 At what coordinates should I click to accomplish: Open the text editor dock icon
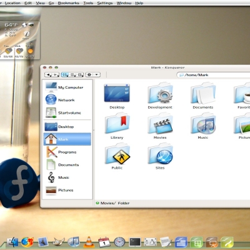tap(166, 242)
